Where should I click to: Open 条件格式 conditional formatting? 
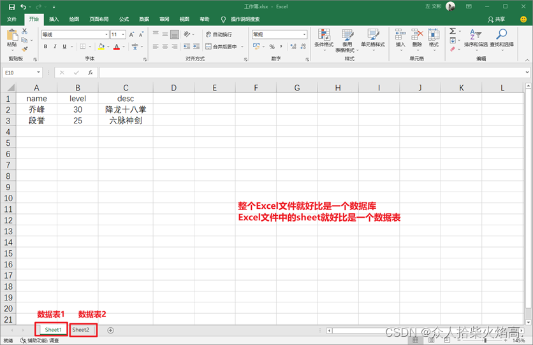[x=324, y=40]
